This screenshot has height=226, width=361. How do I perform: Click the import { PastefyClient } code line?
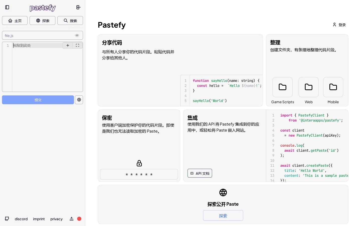[x=304, y=115]
